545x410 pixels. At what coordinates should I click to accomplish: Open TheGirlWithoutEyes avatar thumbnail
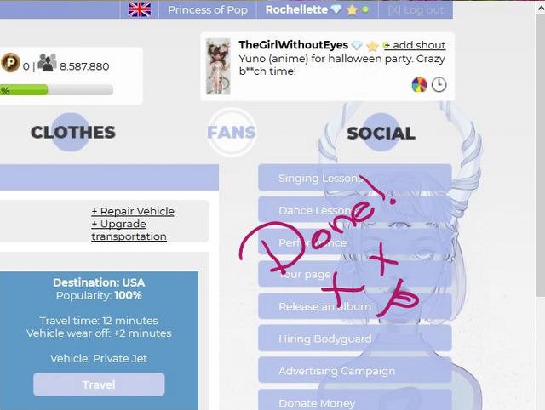click(x=218, y=66)
